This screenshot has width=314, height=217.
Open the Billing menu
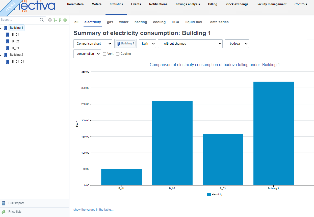coord(213,4)
